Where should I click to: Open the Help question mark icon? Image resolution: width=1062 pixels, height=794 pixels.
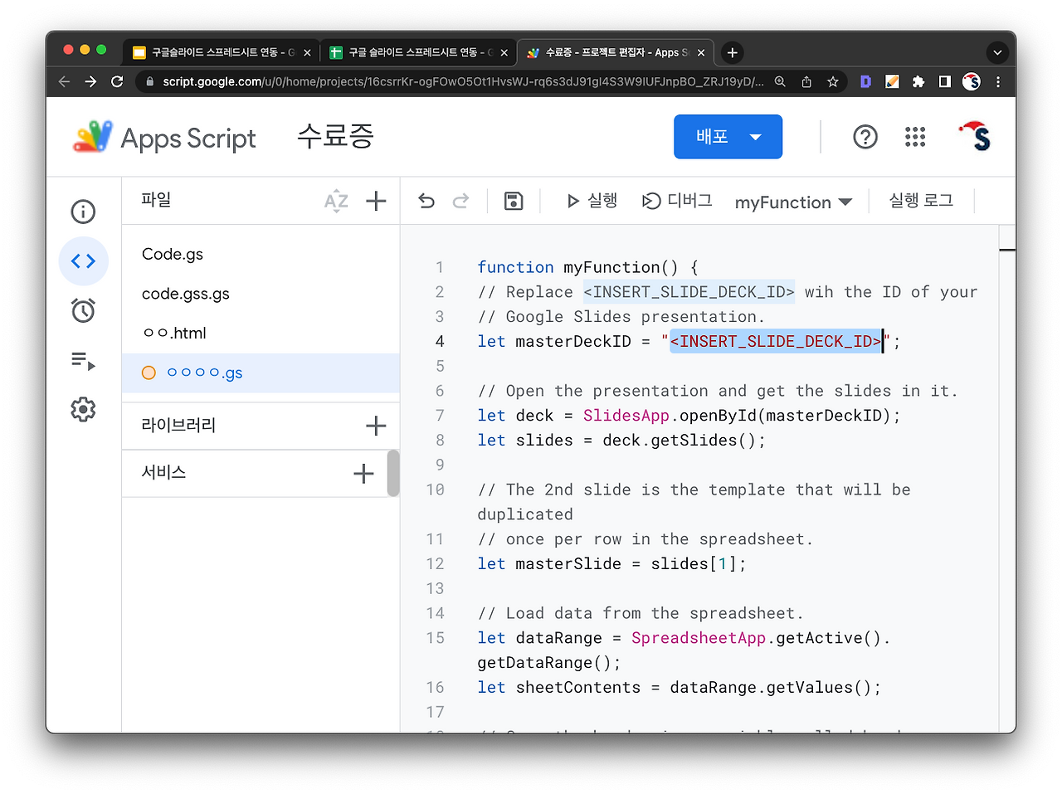click(865, 137)
